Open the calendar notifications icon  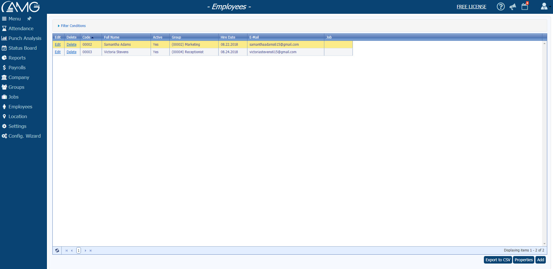(525, 7)
